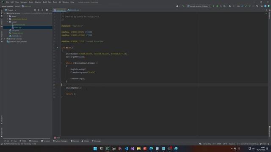Open the Edit menu
This screenshot has height=152, width=271.
click(12, 2)
